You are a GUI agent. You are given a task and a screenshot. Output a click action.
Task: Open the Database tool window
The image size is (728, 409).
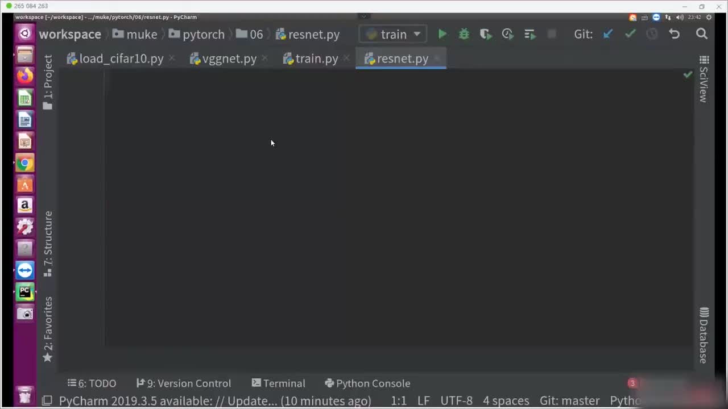[x=704, y=335]
